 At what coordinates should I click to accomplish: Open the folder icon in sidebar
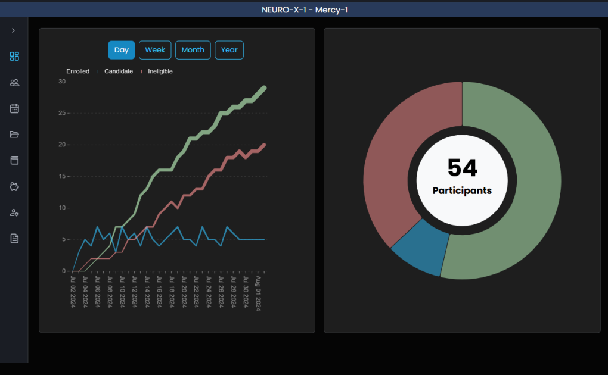click(14, 135)
